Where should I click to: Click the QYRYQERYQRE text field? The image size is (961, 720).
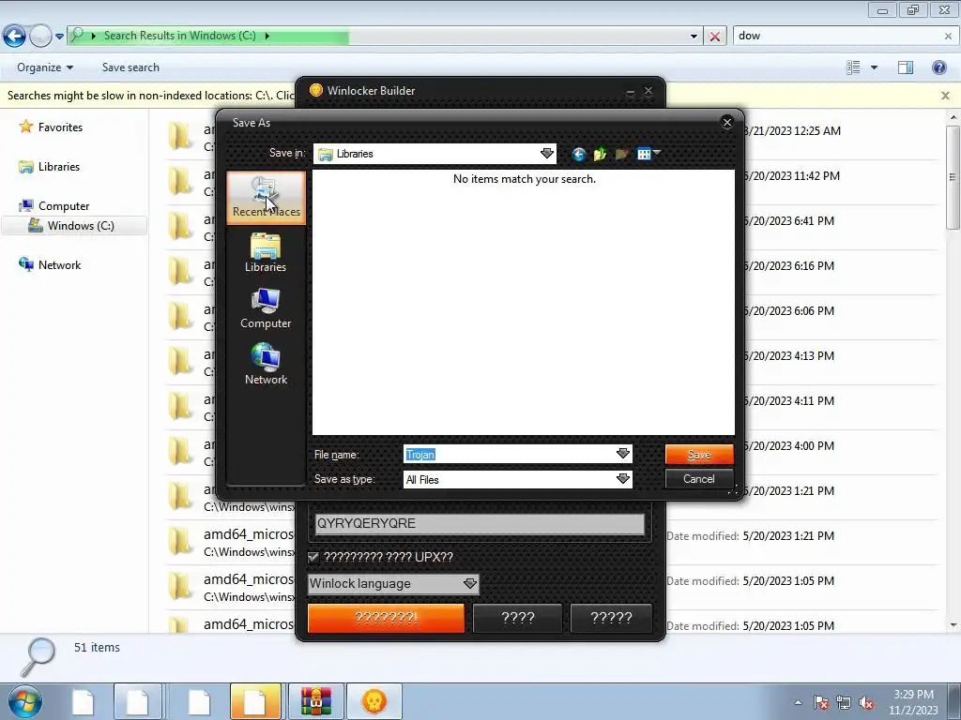pyautogui.click(x=480, y=524)
